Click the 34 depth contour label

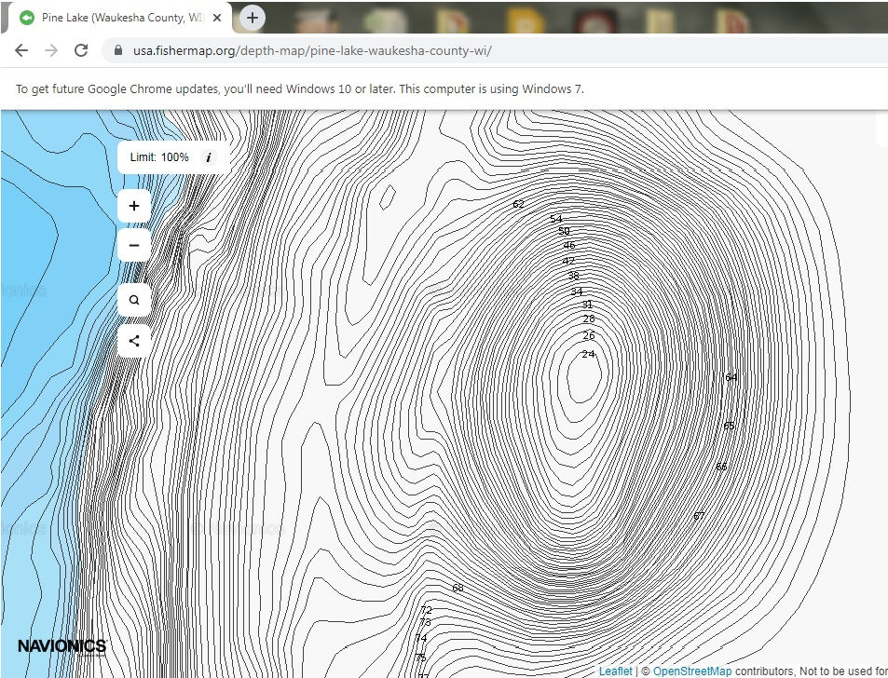(577, 292)
